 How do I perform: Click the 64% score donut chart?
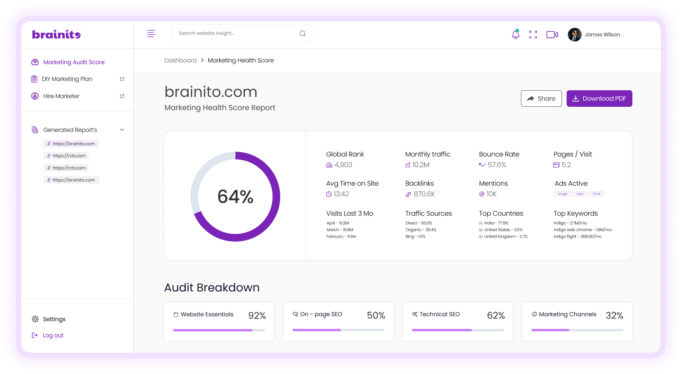235,197
